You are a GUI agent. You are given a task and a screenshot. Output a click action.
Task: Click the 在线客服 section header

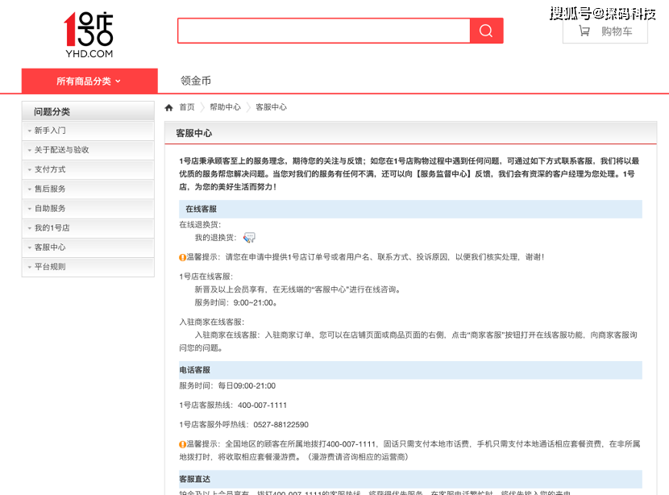pos(410,209)
